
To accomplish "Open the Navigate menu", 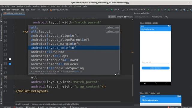I will coord(21,6).
